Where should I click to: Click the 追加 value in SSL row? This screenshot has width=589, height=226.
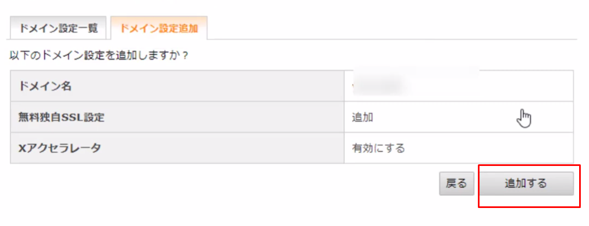tap(362, 117)
